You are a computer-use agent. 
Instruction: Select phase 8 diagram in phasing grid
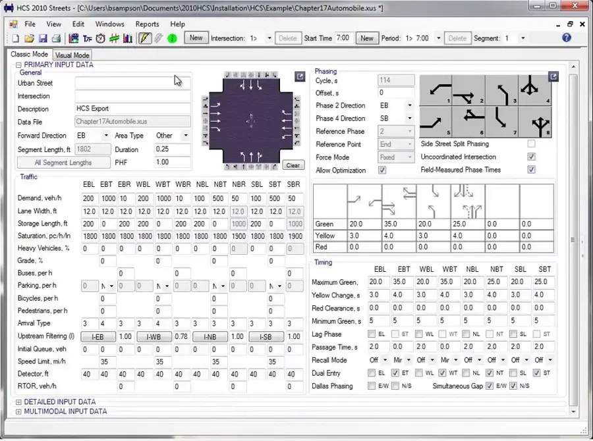click(x=535, y=122)
